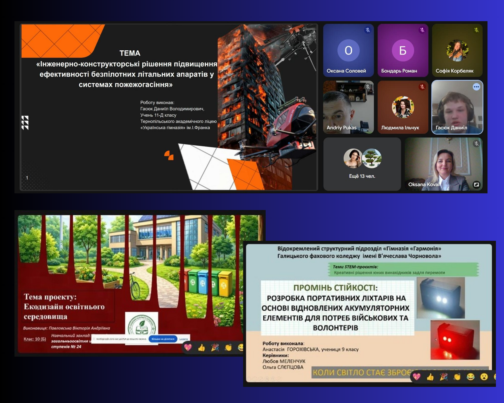Click Оксана Соловей's muted microphone icon

(368, 30)
